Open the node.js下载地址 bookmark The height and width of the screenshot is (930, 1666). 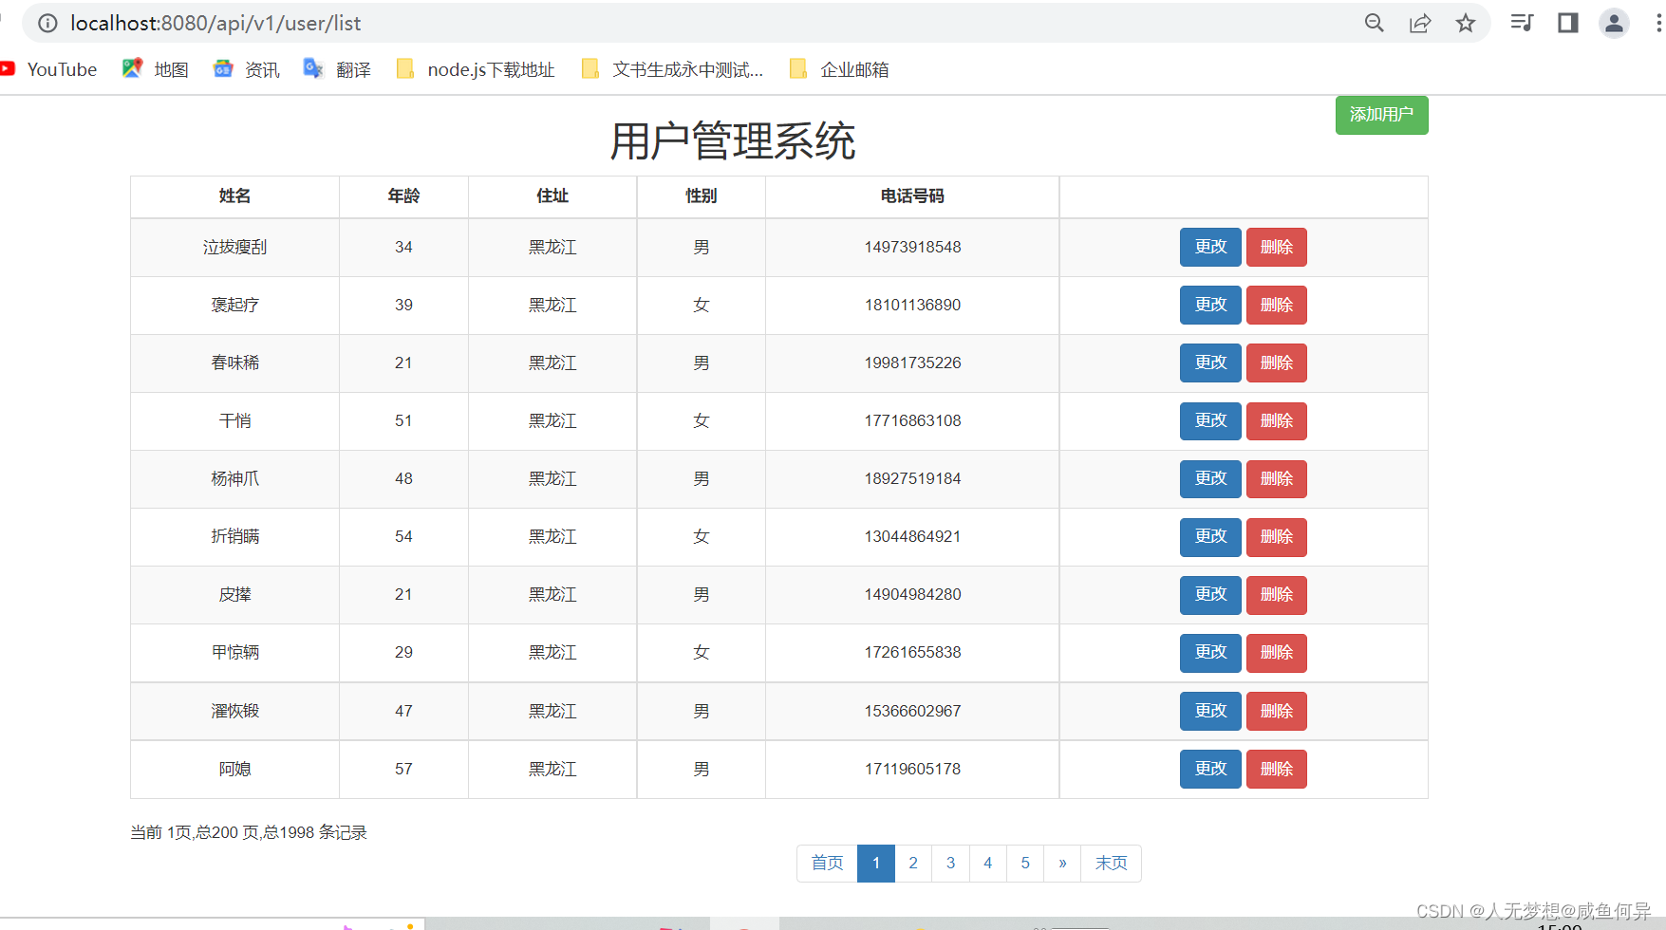pos(490,68)
